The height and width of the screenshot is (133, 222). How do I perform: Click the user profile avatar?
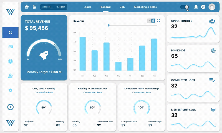212,7
